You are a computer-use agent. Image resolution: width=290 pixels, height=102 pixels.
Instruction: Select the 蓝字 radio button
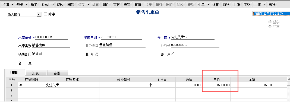(x=270, y=22)
